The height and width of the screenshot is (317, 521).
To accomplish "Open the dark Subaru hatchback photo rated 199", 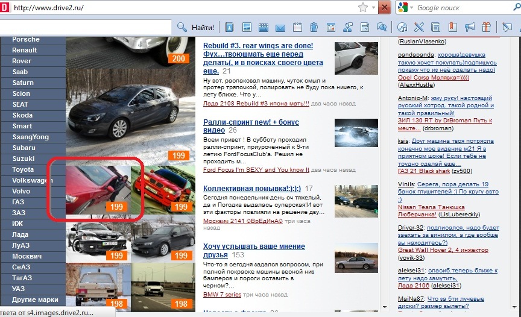I will [163, 239].
